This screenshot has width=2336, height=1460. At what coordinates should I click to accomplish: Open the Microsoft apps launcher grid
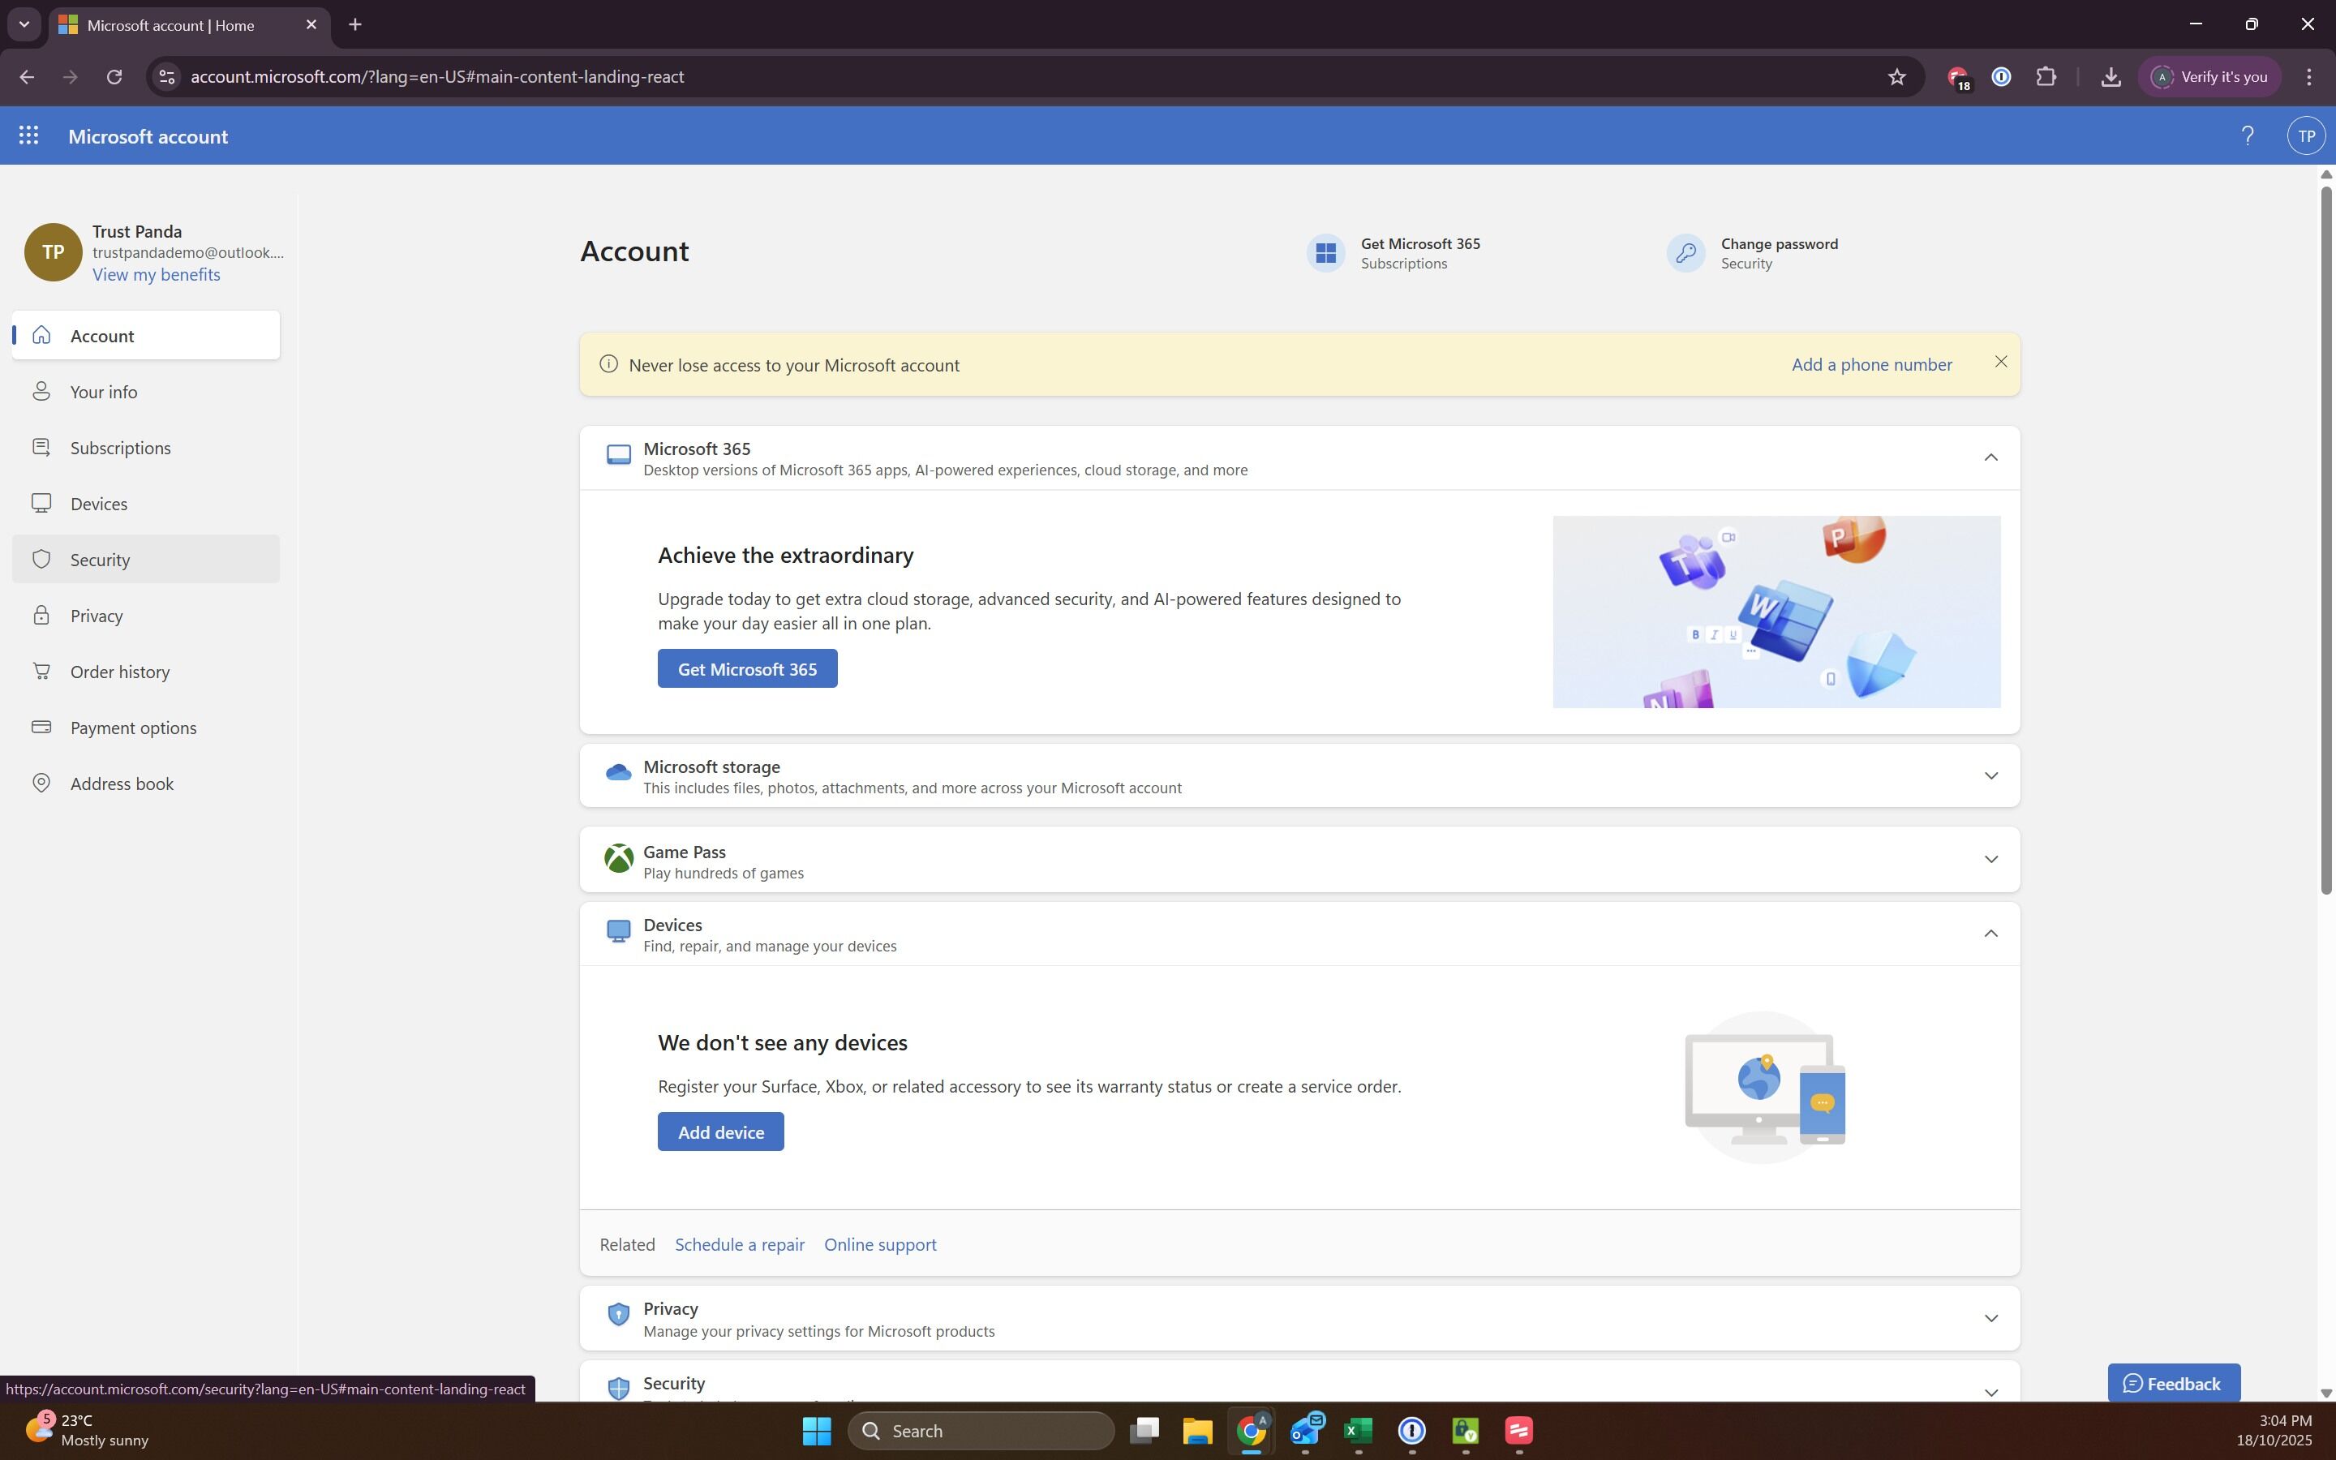click(28, 136)
